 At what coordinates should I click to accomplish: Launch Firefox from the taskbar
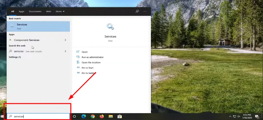tap(102, 116)
